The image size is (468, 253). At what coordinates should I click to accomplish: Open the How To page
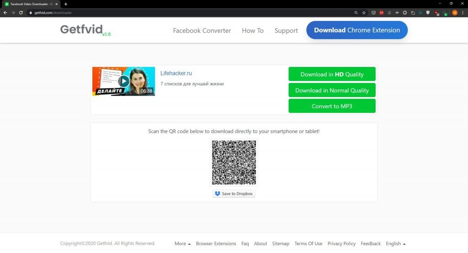252,31
